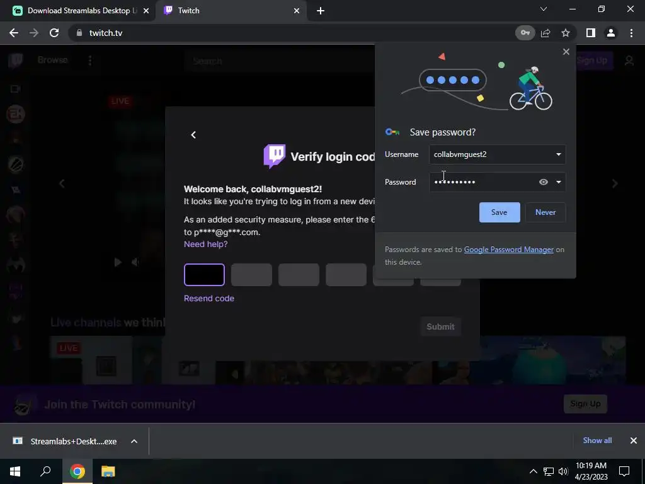Open File Explorer from taskbar
The width and height of the screenshot is (645, 484).
coord(108,471)
